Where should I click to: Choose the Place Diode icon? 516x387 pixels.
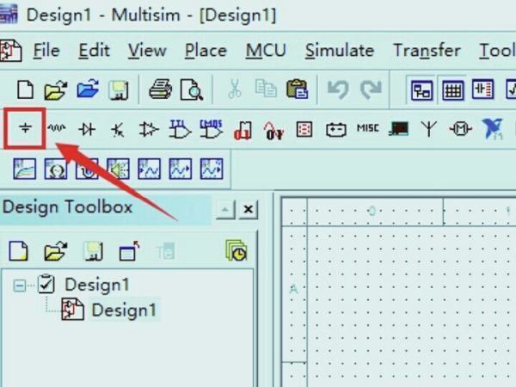tap(87, 129)
